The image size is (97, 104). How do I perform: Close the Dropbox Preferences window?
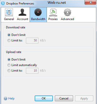coord(91,2)
